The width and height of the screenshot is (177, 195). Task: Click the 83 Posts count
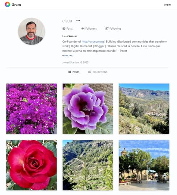click(x=68, y=29)
